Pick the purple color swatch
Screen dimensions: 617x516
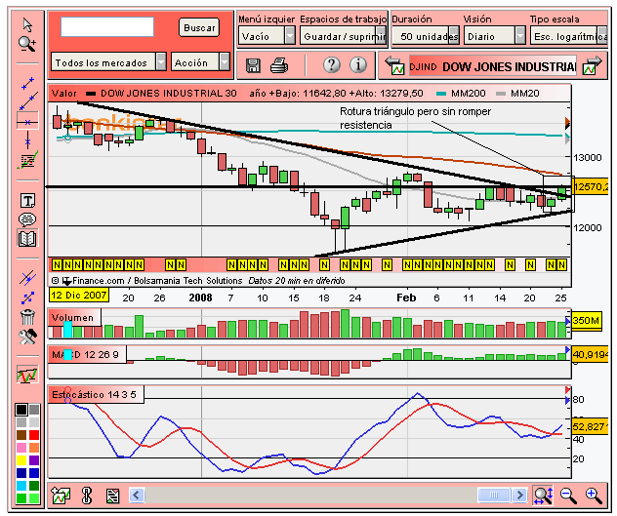click(34, 459)
